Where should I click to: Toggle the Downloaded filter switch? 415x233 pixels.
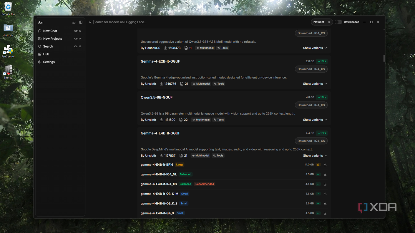tap(338, 22)
